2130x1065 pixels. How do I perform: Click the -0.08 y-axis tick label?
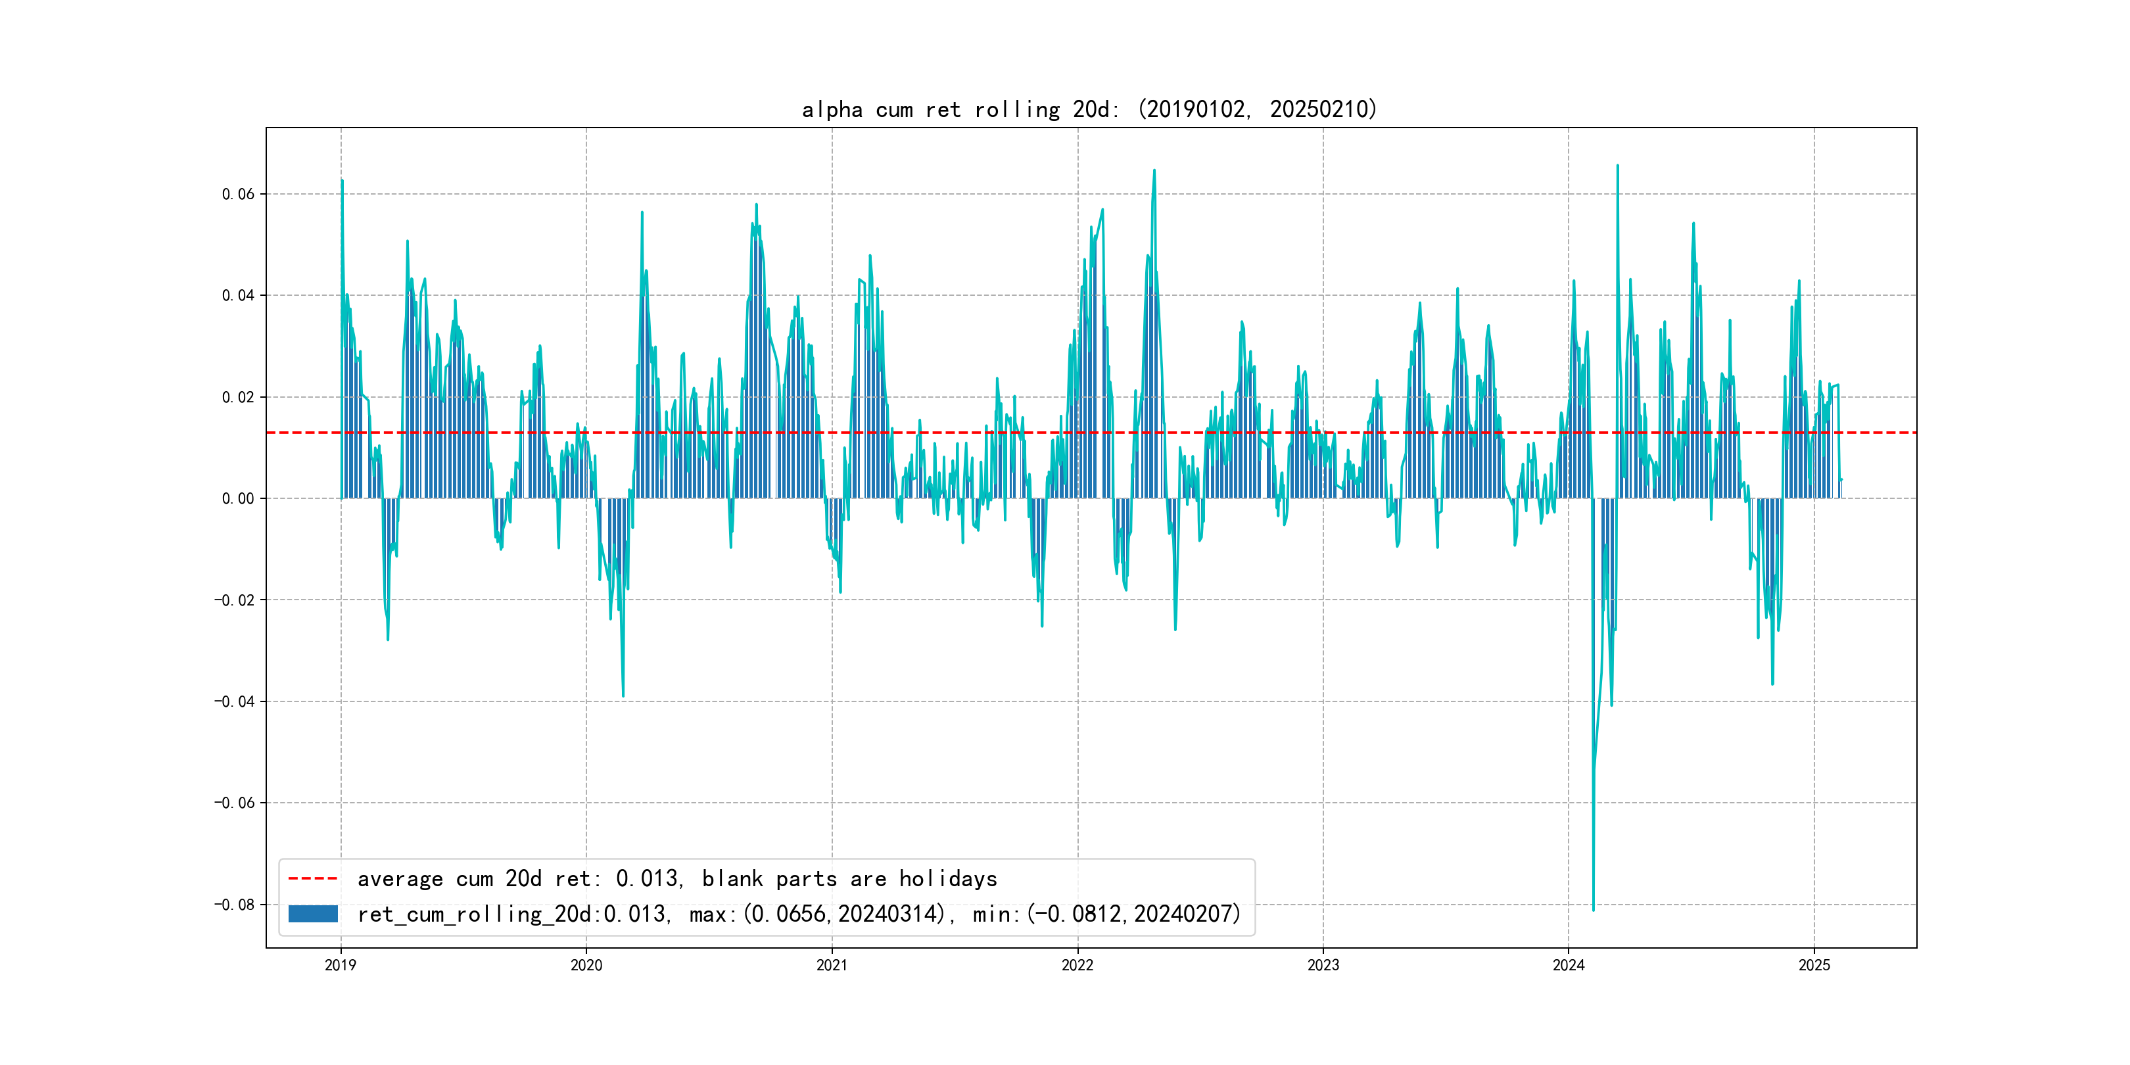(234, 905)
